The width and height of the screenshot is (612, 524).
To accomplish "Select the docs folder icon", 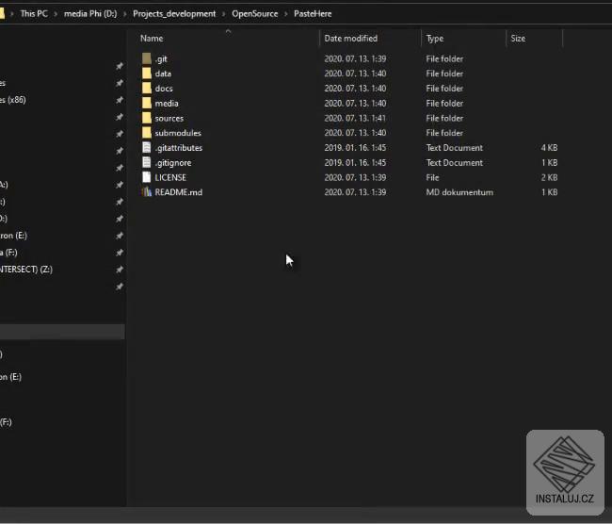I will coord(147,89).
